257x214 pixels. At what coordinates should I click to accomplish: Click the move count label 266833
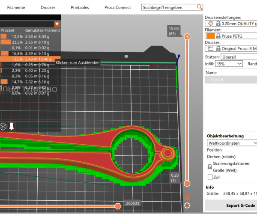click(x=132, y=203)
